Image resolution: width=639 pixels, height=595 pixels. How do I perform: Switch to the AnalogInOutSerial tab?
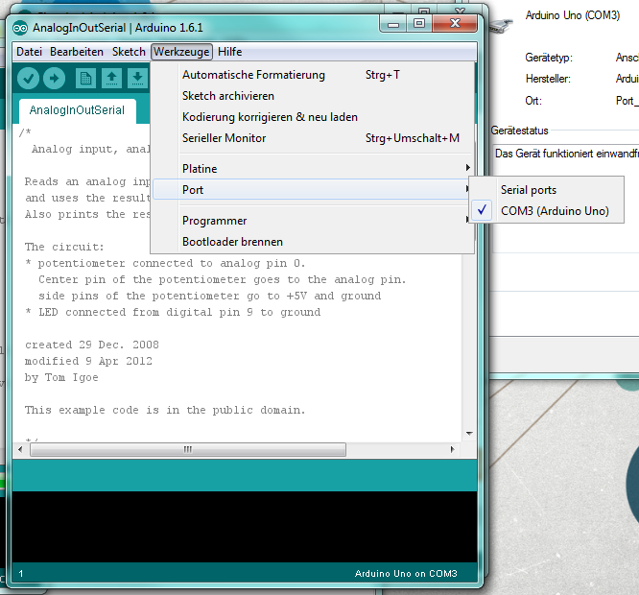pyautogui.click(x=77, y=110)
